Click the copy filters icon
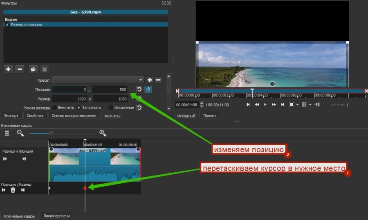The image size is (368, 220). tap(34, 69)
